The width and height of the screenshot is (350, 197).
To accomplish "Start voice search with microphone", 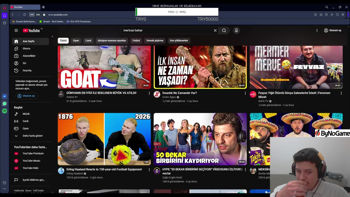I will pos(237,30).
